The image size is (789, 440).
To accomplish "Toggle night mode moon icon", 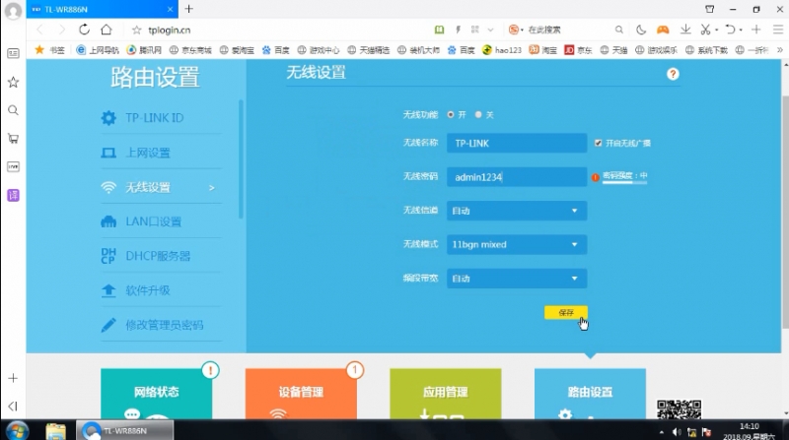I will click(x=640, y=30).
